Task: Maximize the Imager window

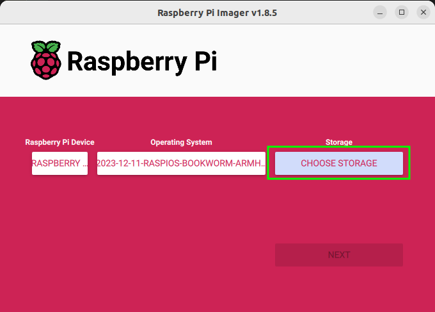Action: (x=401, y=12)
